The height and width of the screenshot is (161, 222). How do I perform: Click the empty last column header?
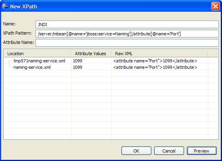click(213, 54)
